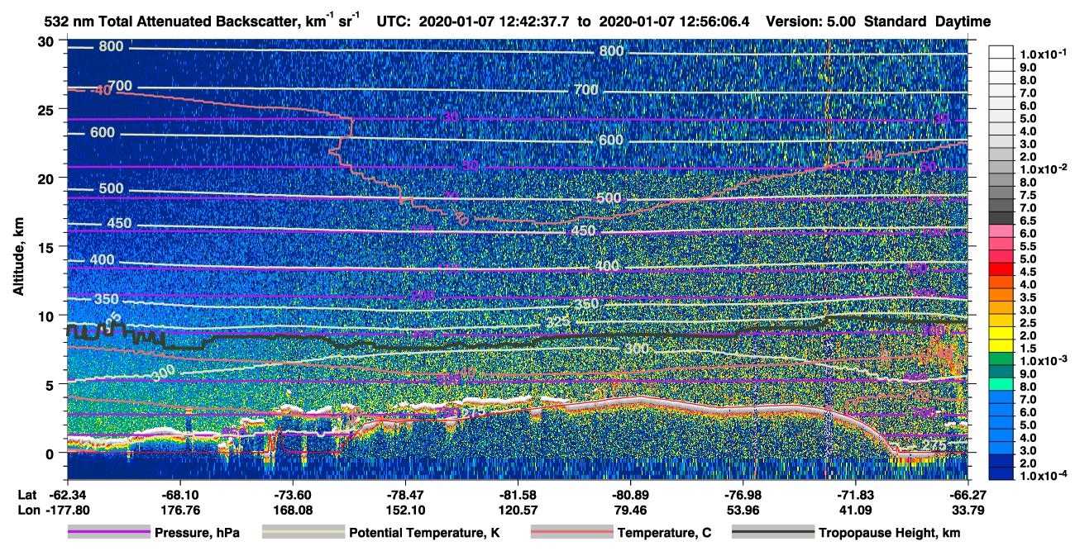Click the 'Temperature, C' legend label

tap(664, 534)
